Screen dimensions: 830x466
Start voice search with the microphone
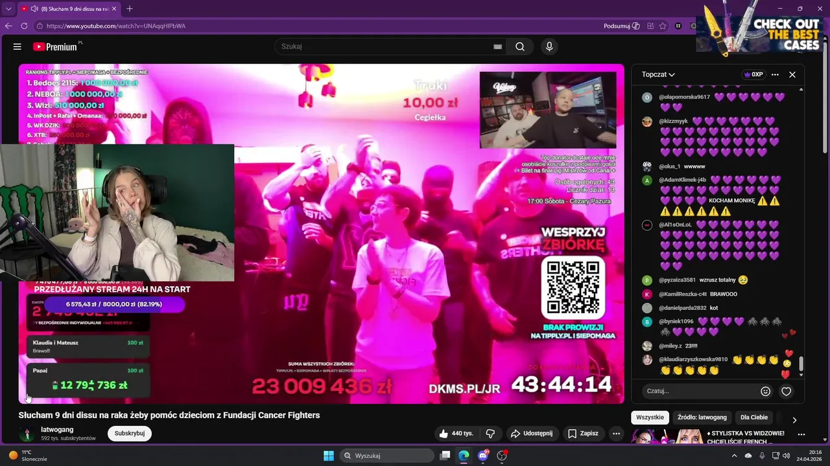(549, 47)
